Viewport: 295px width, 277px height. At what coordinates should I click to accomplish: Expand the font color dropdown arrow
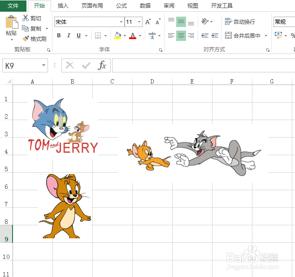140,36
